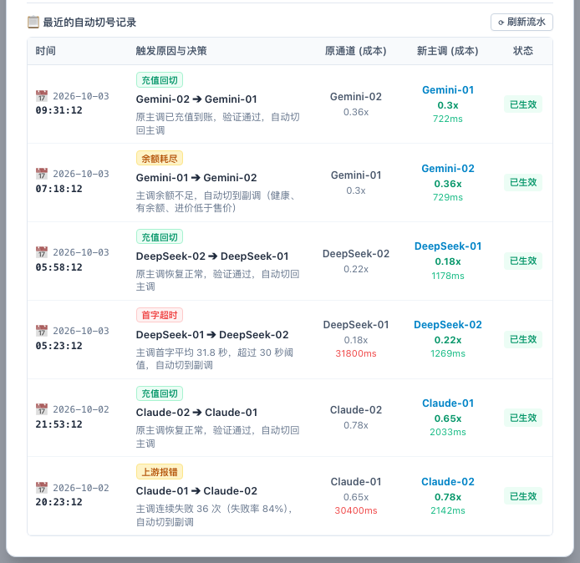Click the 07:18:12 timestamp

pyautogui.click(x=59, y=189)
